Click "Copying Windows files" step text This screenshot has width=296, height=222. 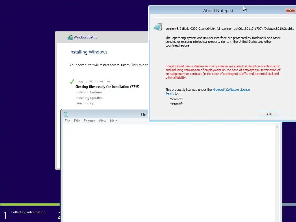93,81
